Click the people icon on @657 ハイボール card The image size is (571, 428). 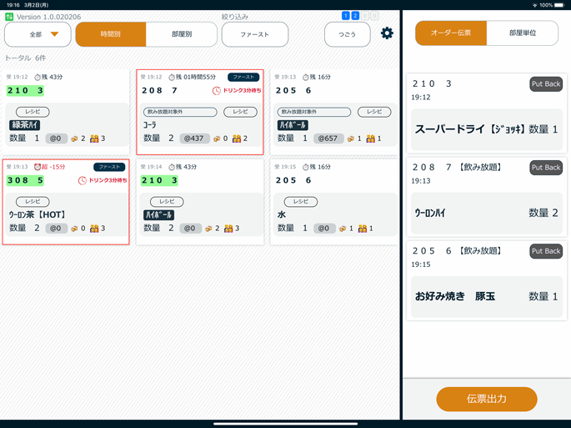371,138
